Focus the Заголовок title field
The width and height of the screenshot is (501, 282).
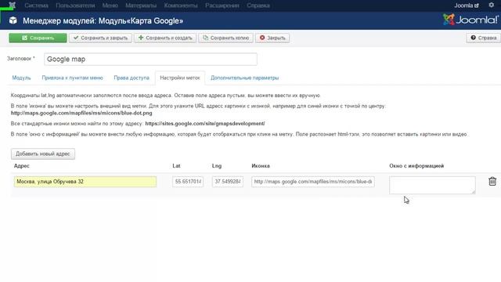coord(150,60)
